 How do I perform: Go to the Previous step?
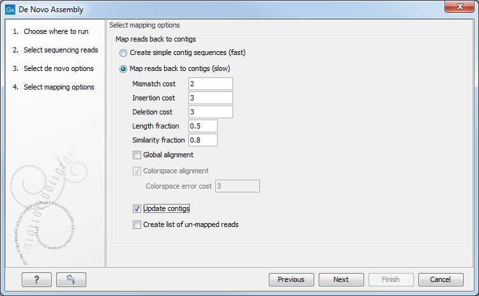click(291, 279)
